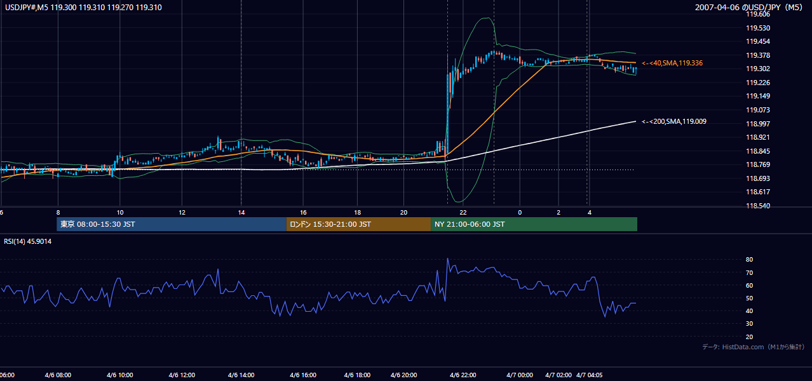Click RSI scale value 40

749,311
